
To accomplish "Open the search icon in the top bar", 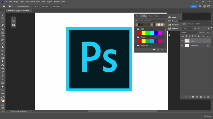I will point(200,6).
